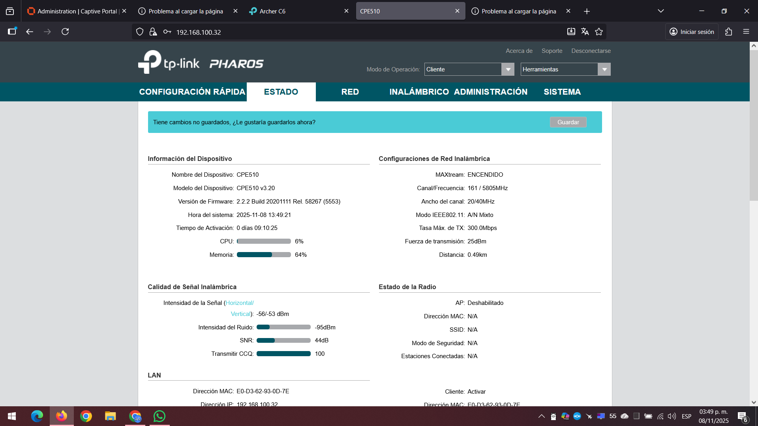Viewport: 758px width, 426px height.
Task: Launch Google Chrome from the taskbar
Action: click(86, 416)
